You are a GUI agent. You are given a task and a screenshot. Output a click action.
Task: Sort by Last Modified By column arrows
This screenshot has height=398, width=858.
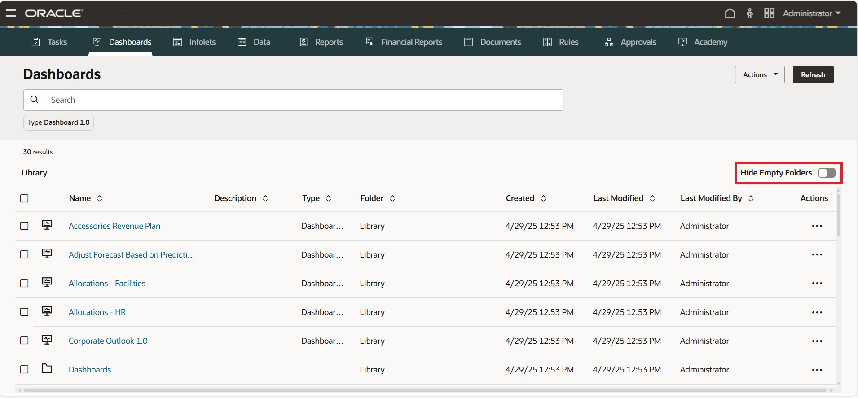tap(751, 198)
